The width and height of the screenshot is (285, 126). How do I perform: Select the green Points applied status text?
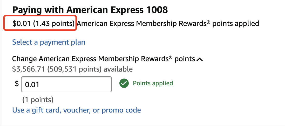tap(153, 83)
